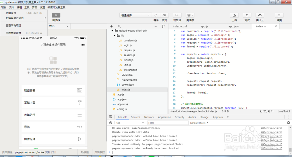The image size is (292, 157).
Task: Select View All Projects menu entry
Action: pos(24,25)
